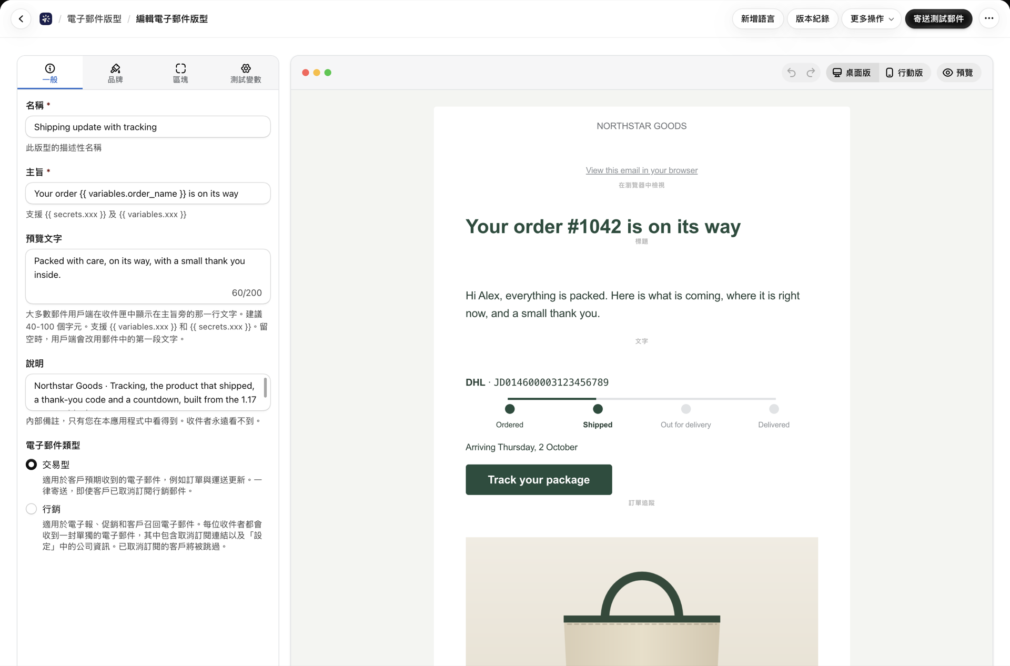This screenshot has width=1010, height=666.
Task: Open the app logo home icon
Action: coord(46,19)
